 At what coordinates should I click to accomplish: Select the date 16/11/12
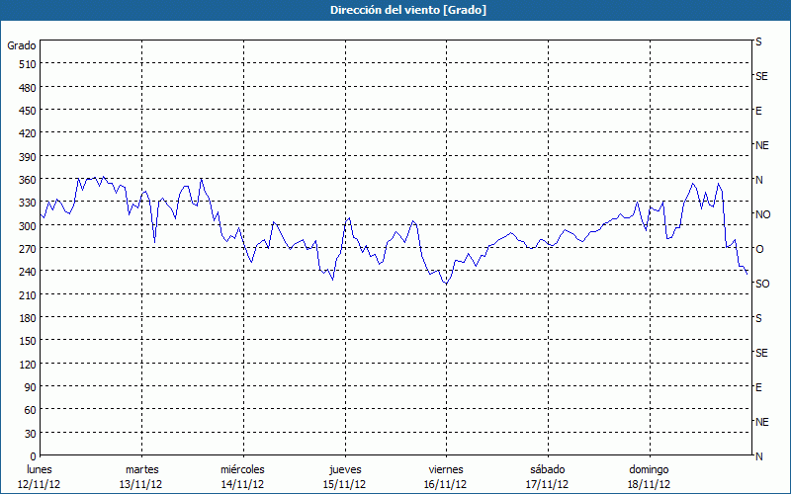445,484
